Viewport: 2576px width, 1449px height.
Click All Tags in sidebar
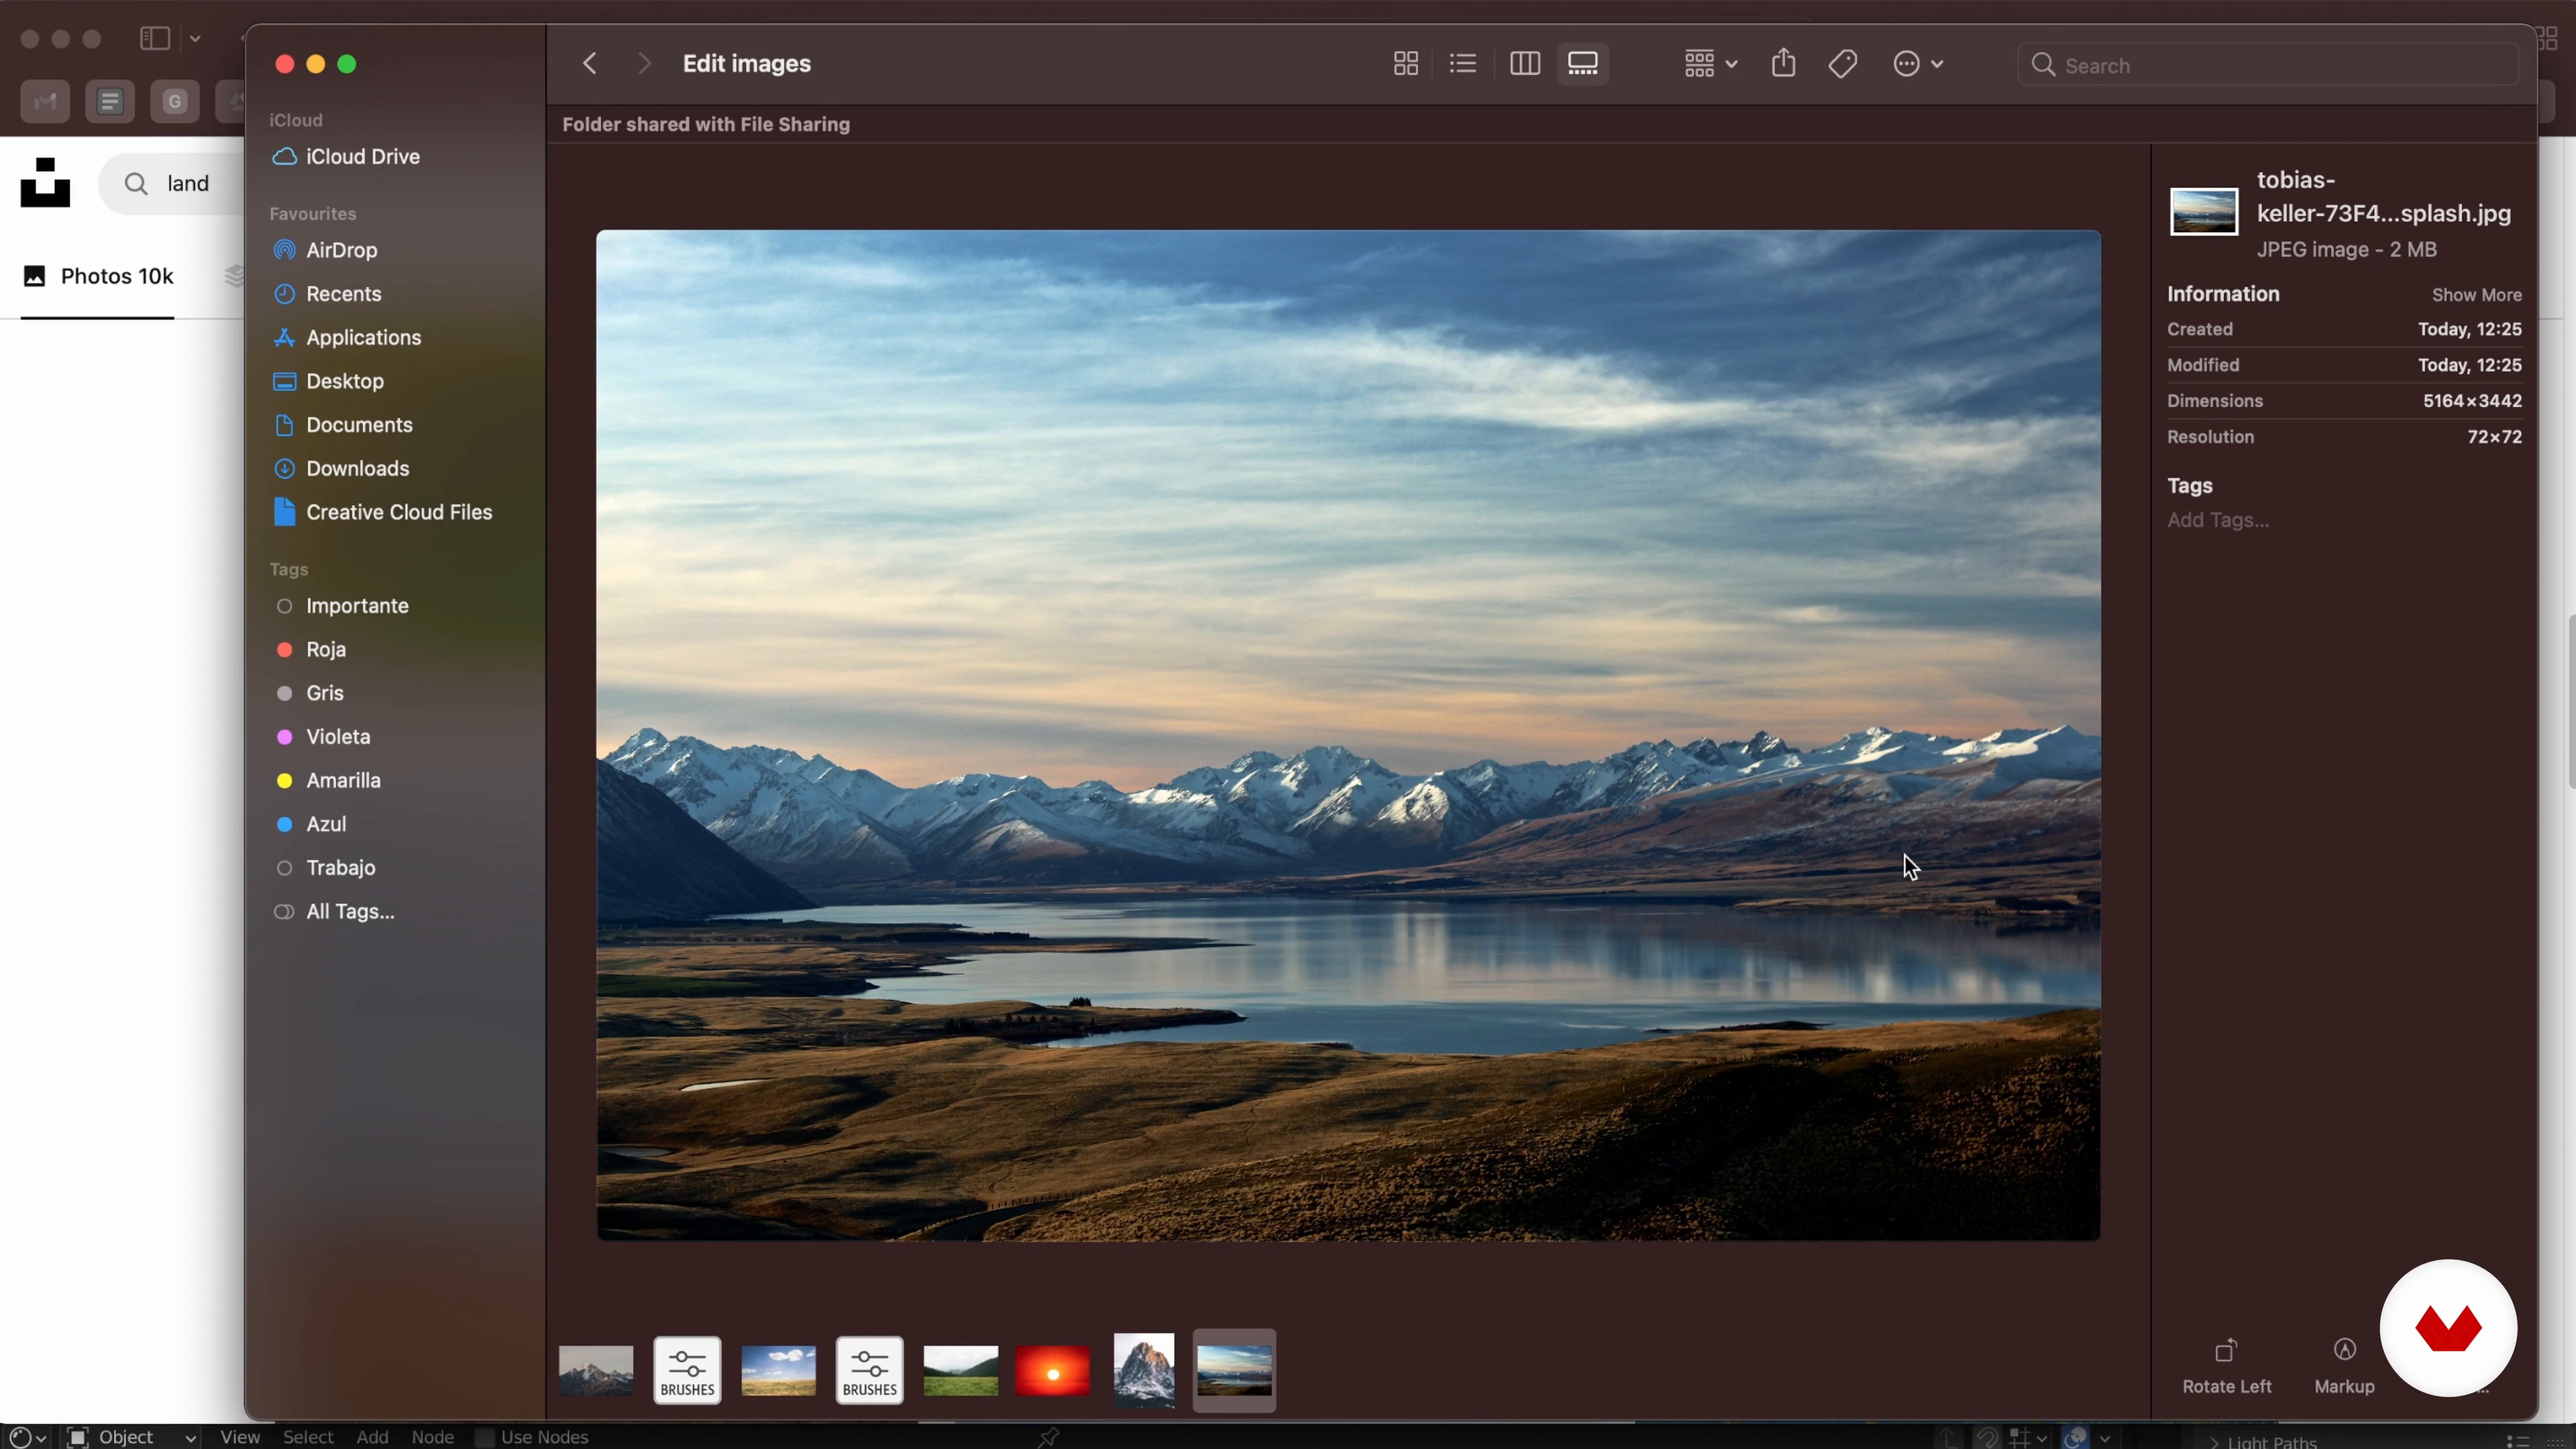334,912
